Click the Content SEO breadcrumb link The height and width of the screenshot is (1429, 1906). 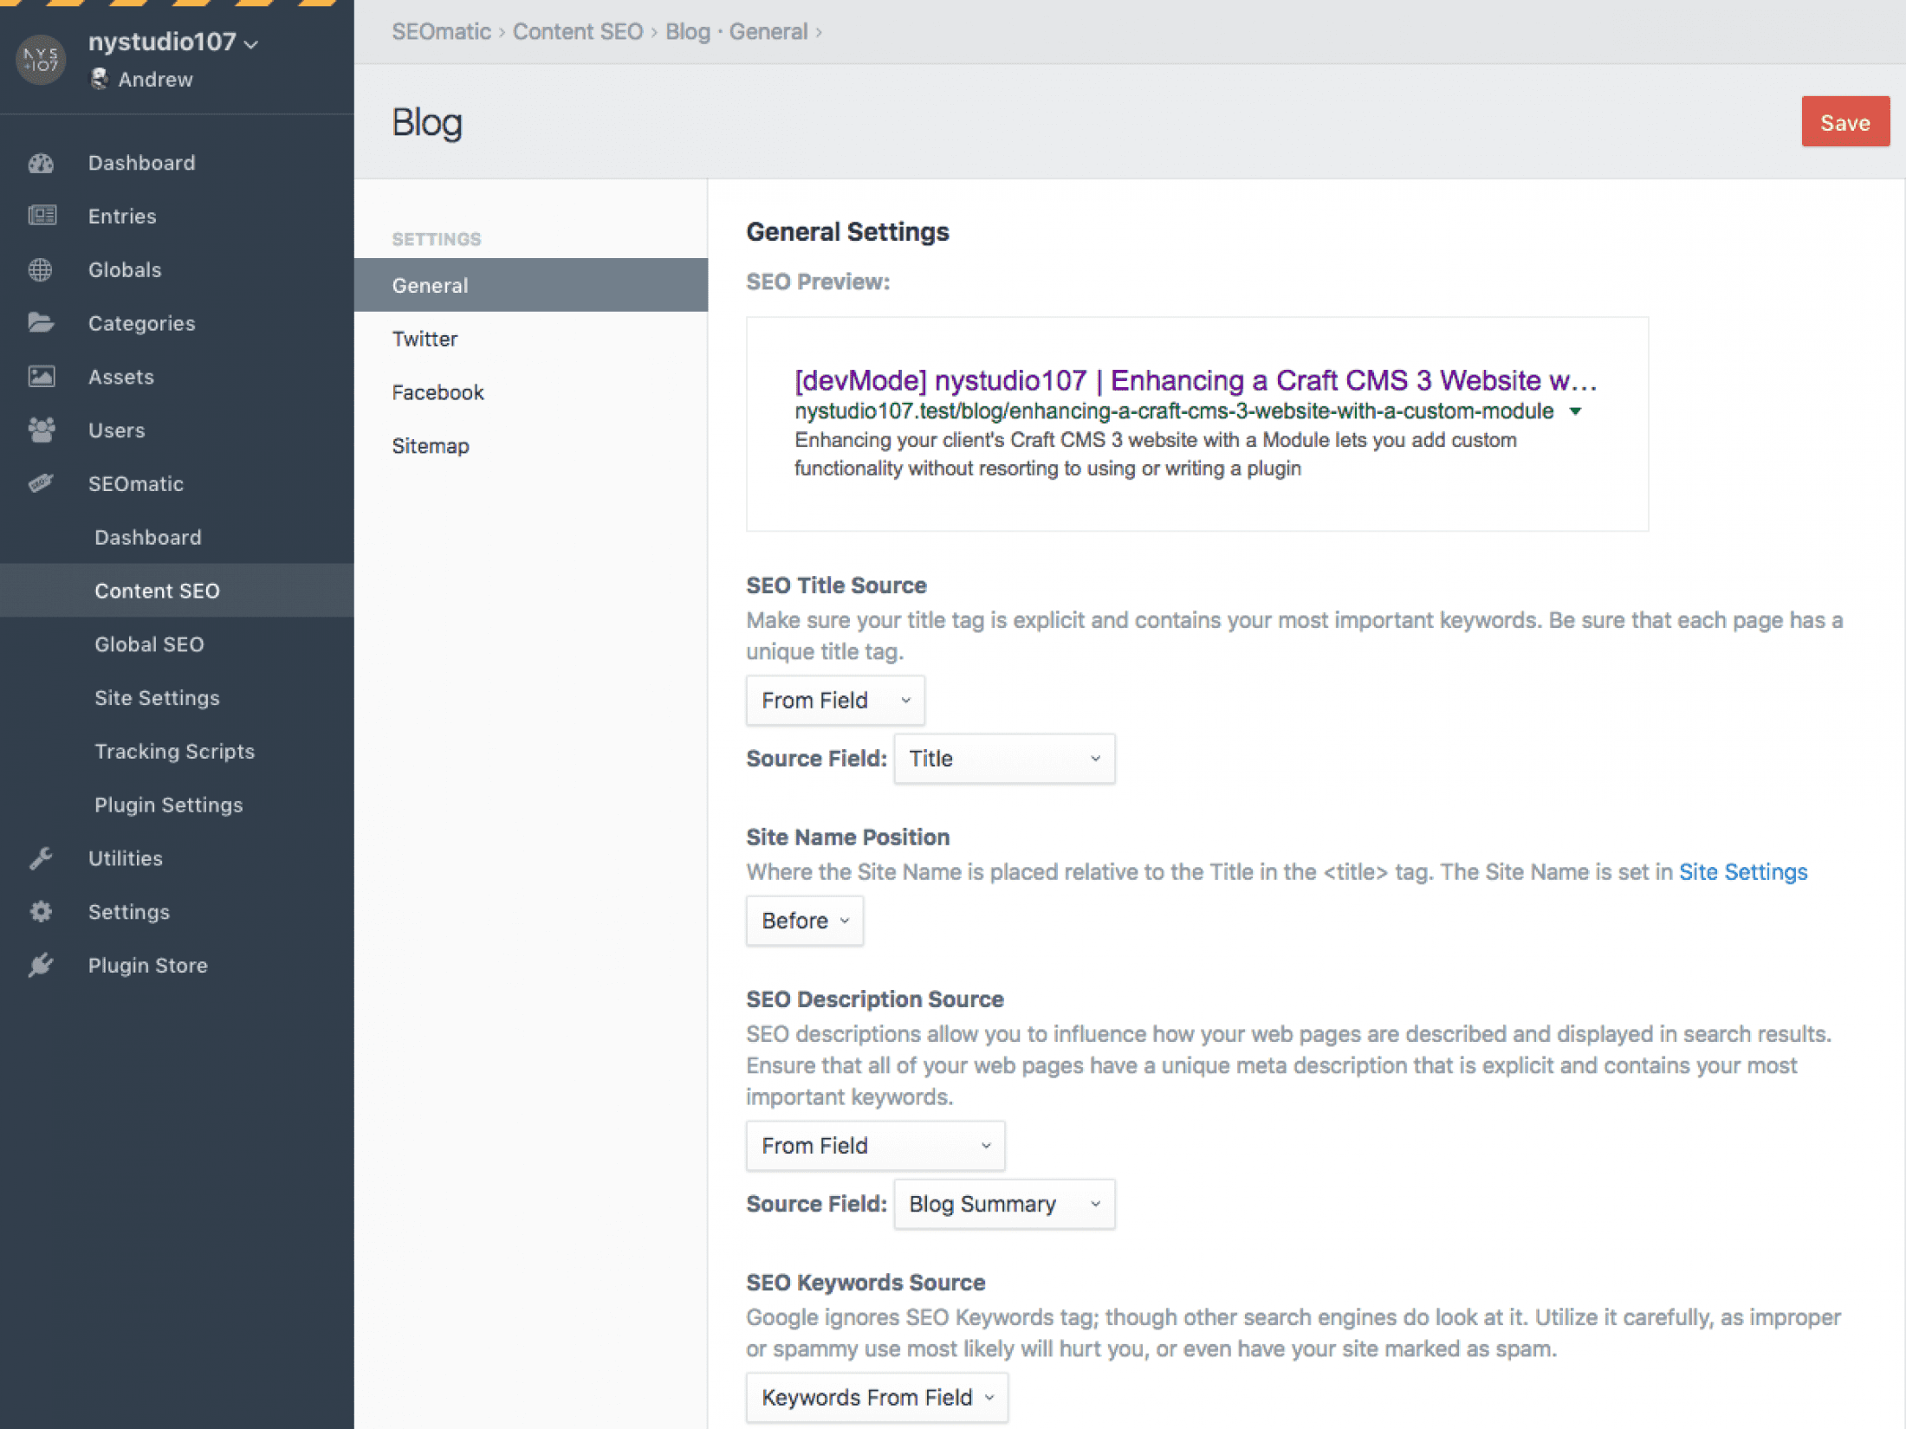578,32
